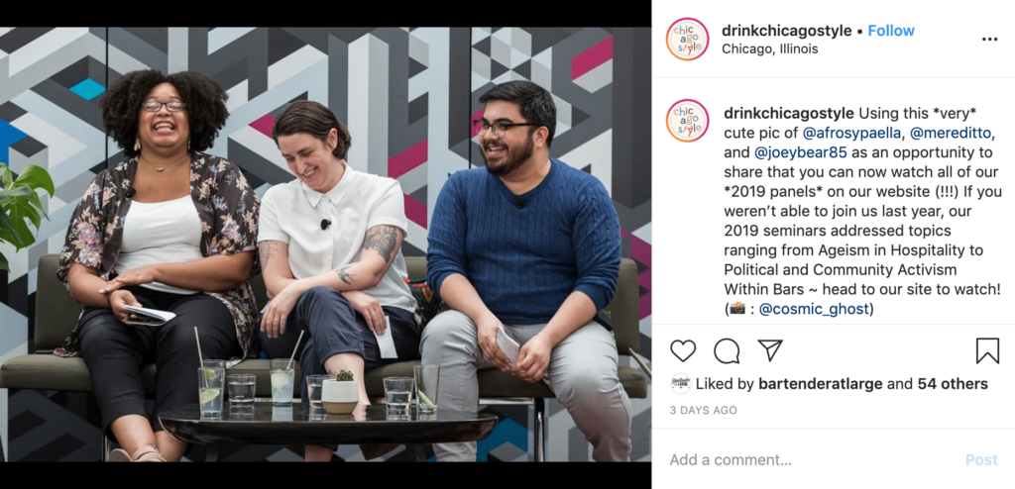Like the post with the heart icon
Screen dimensions: 1015x489
click(x=682, y=350)
